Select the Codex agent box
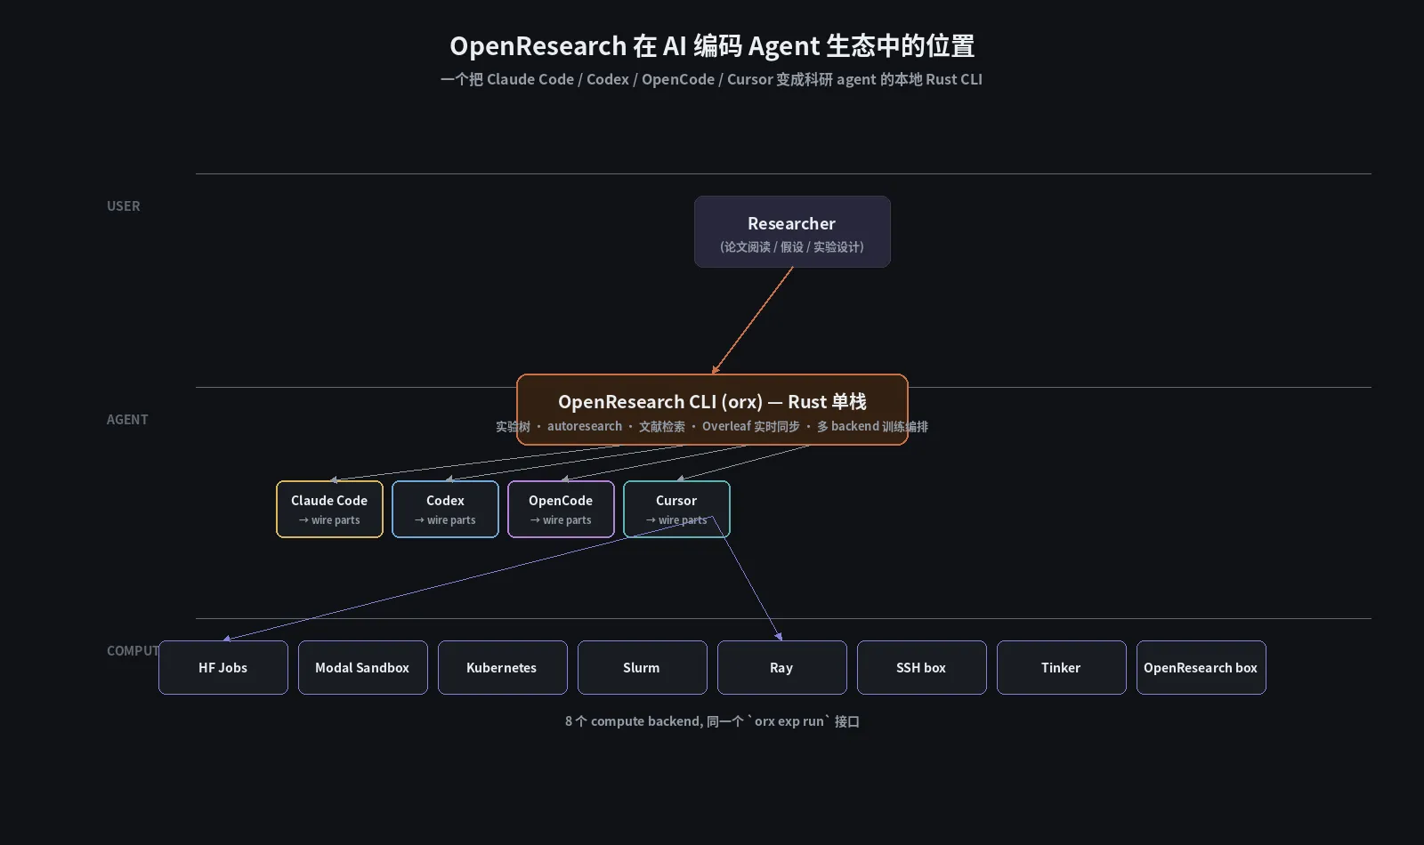This screenshot has height=845, width=1424. click(445, 509)
